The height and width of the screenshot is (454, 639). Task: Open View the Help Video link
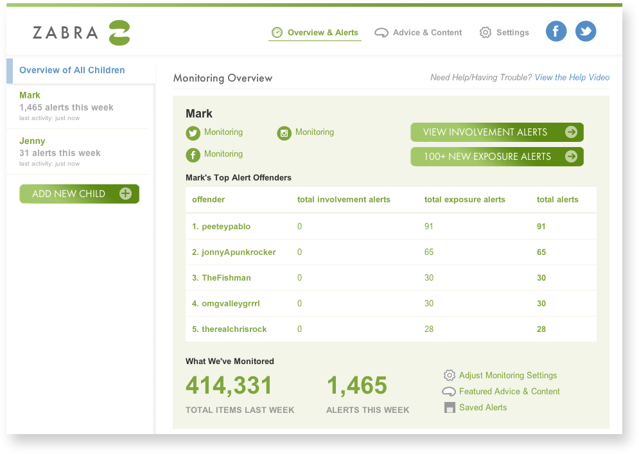(x=572, y=78)
